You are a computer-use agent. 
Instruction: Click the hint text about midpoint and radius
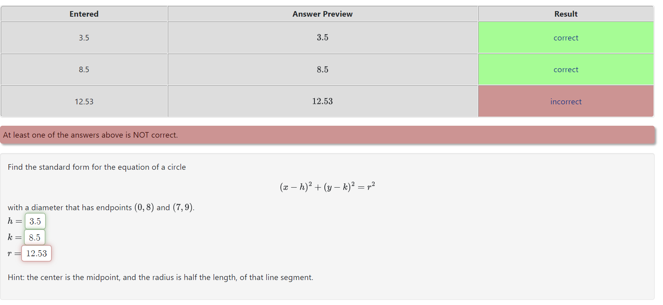pyautogui.click(x=160, y=277)
